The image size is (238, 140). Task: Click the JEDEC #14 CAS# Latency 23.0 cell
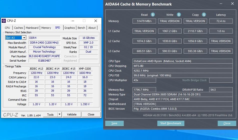pyautogui.click(x=53, y=77)
